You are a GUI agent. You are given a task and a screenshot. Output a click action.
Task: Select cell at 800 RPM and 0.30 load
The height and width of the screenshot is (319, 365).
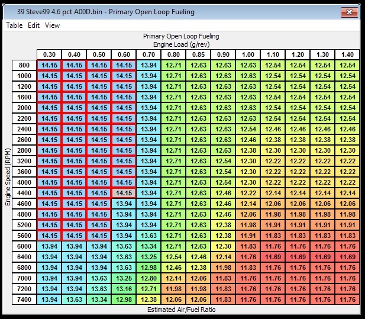click(x=50, y=65)
